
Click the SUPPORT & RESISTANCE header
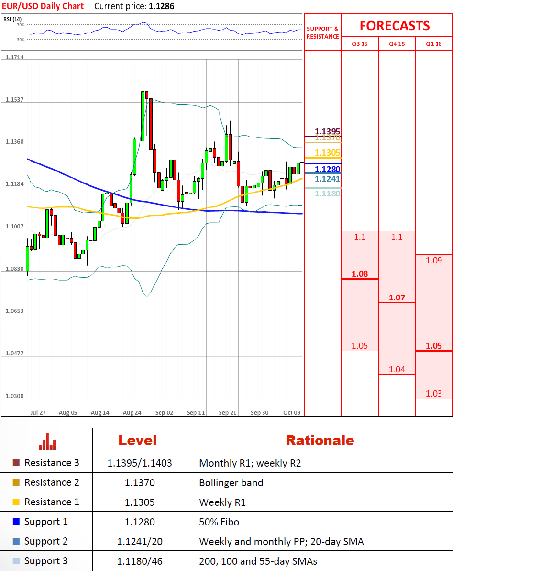coord(322,33)
